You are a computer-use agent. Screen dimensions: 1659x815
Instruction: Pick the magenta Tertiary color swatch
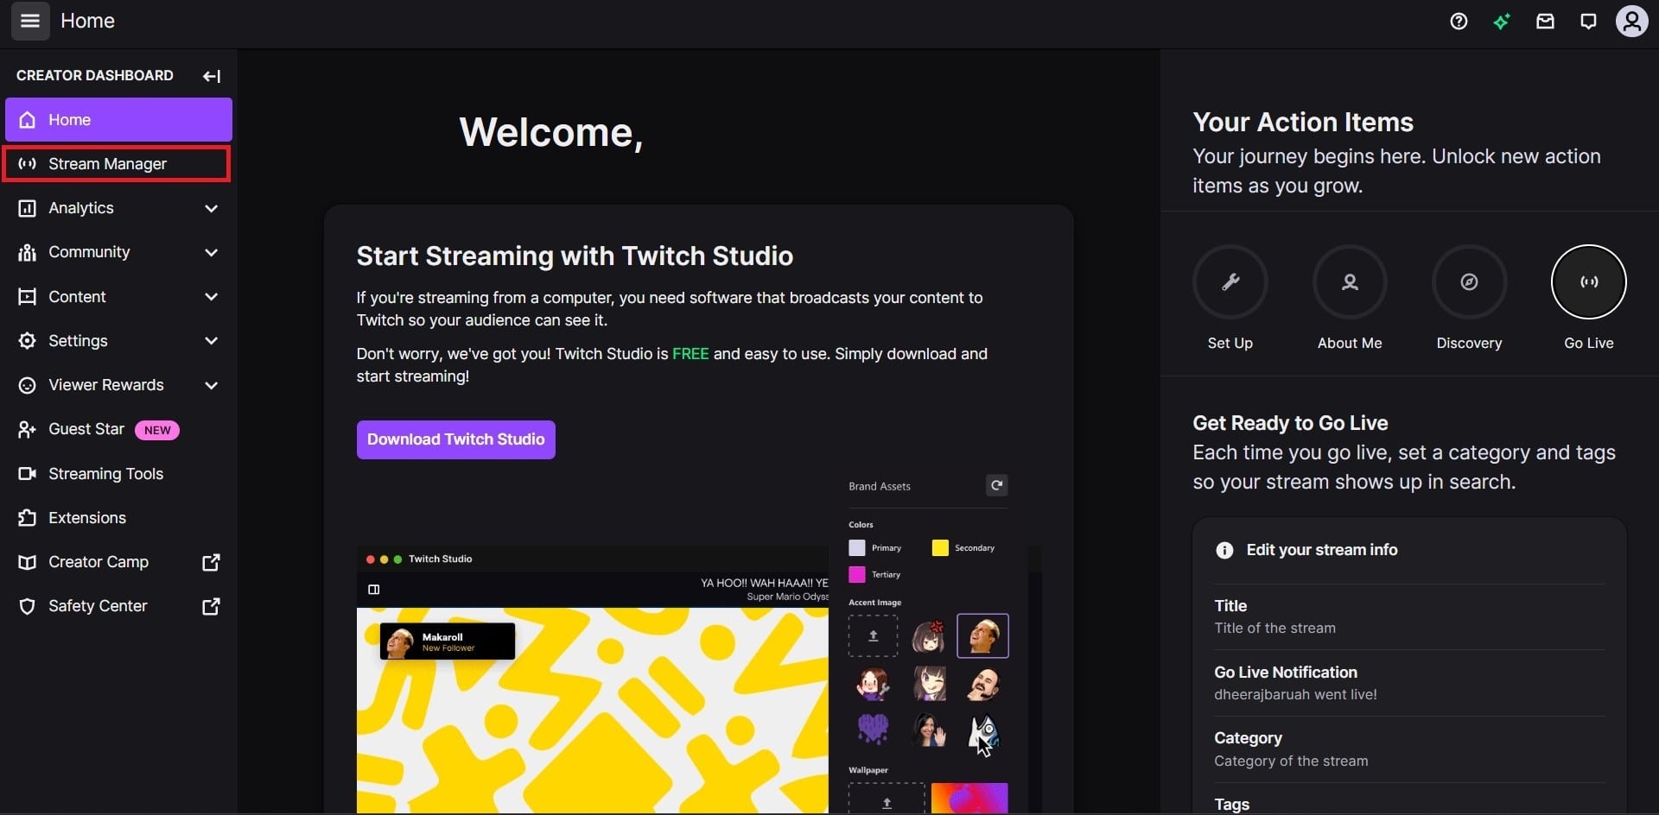pyautogui.click(x=857, y=574)
